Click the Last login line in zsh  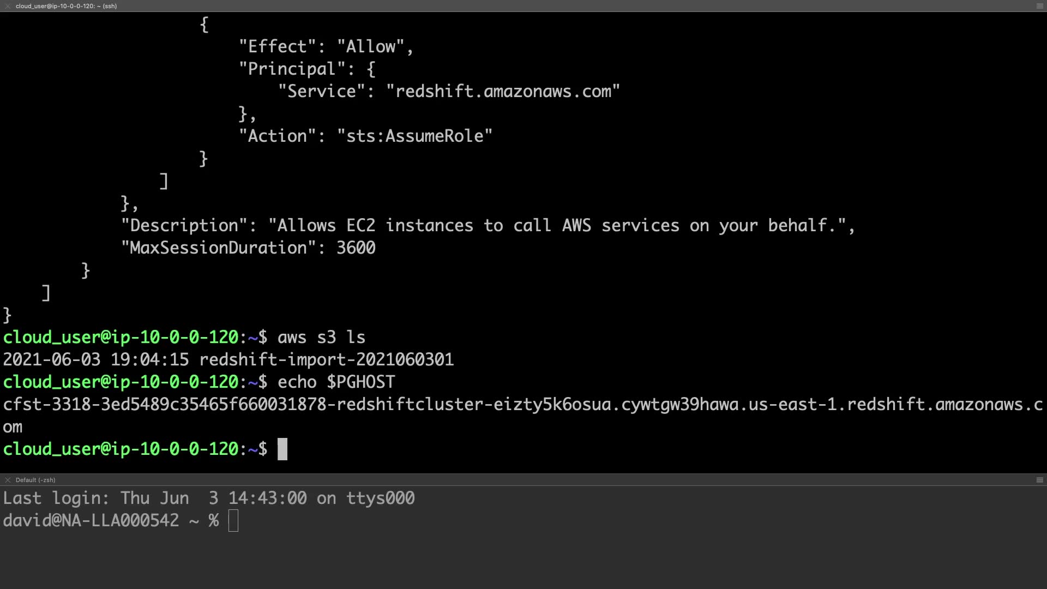click(x=209, y=498)
